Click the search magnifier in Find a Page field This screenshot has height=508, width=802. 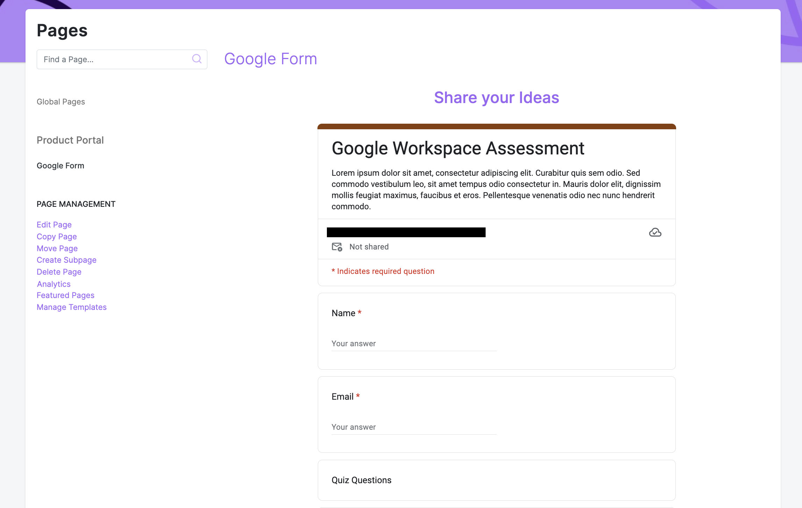[196, 59]
